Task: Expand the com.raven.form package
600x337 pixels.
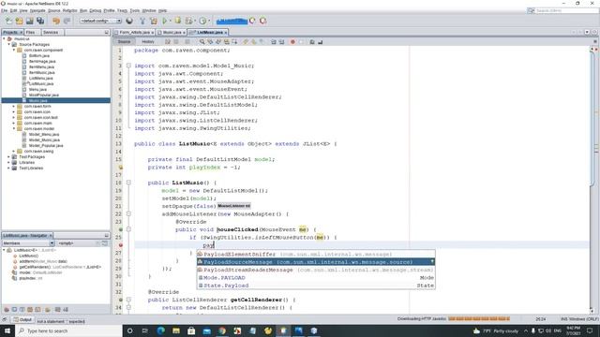Action: [x=14, y=106]
